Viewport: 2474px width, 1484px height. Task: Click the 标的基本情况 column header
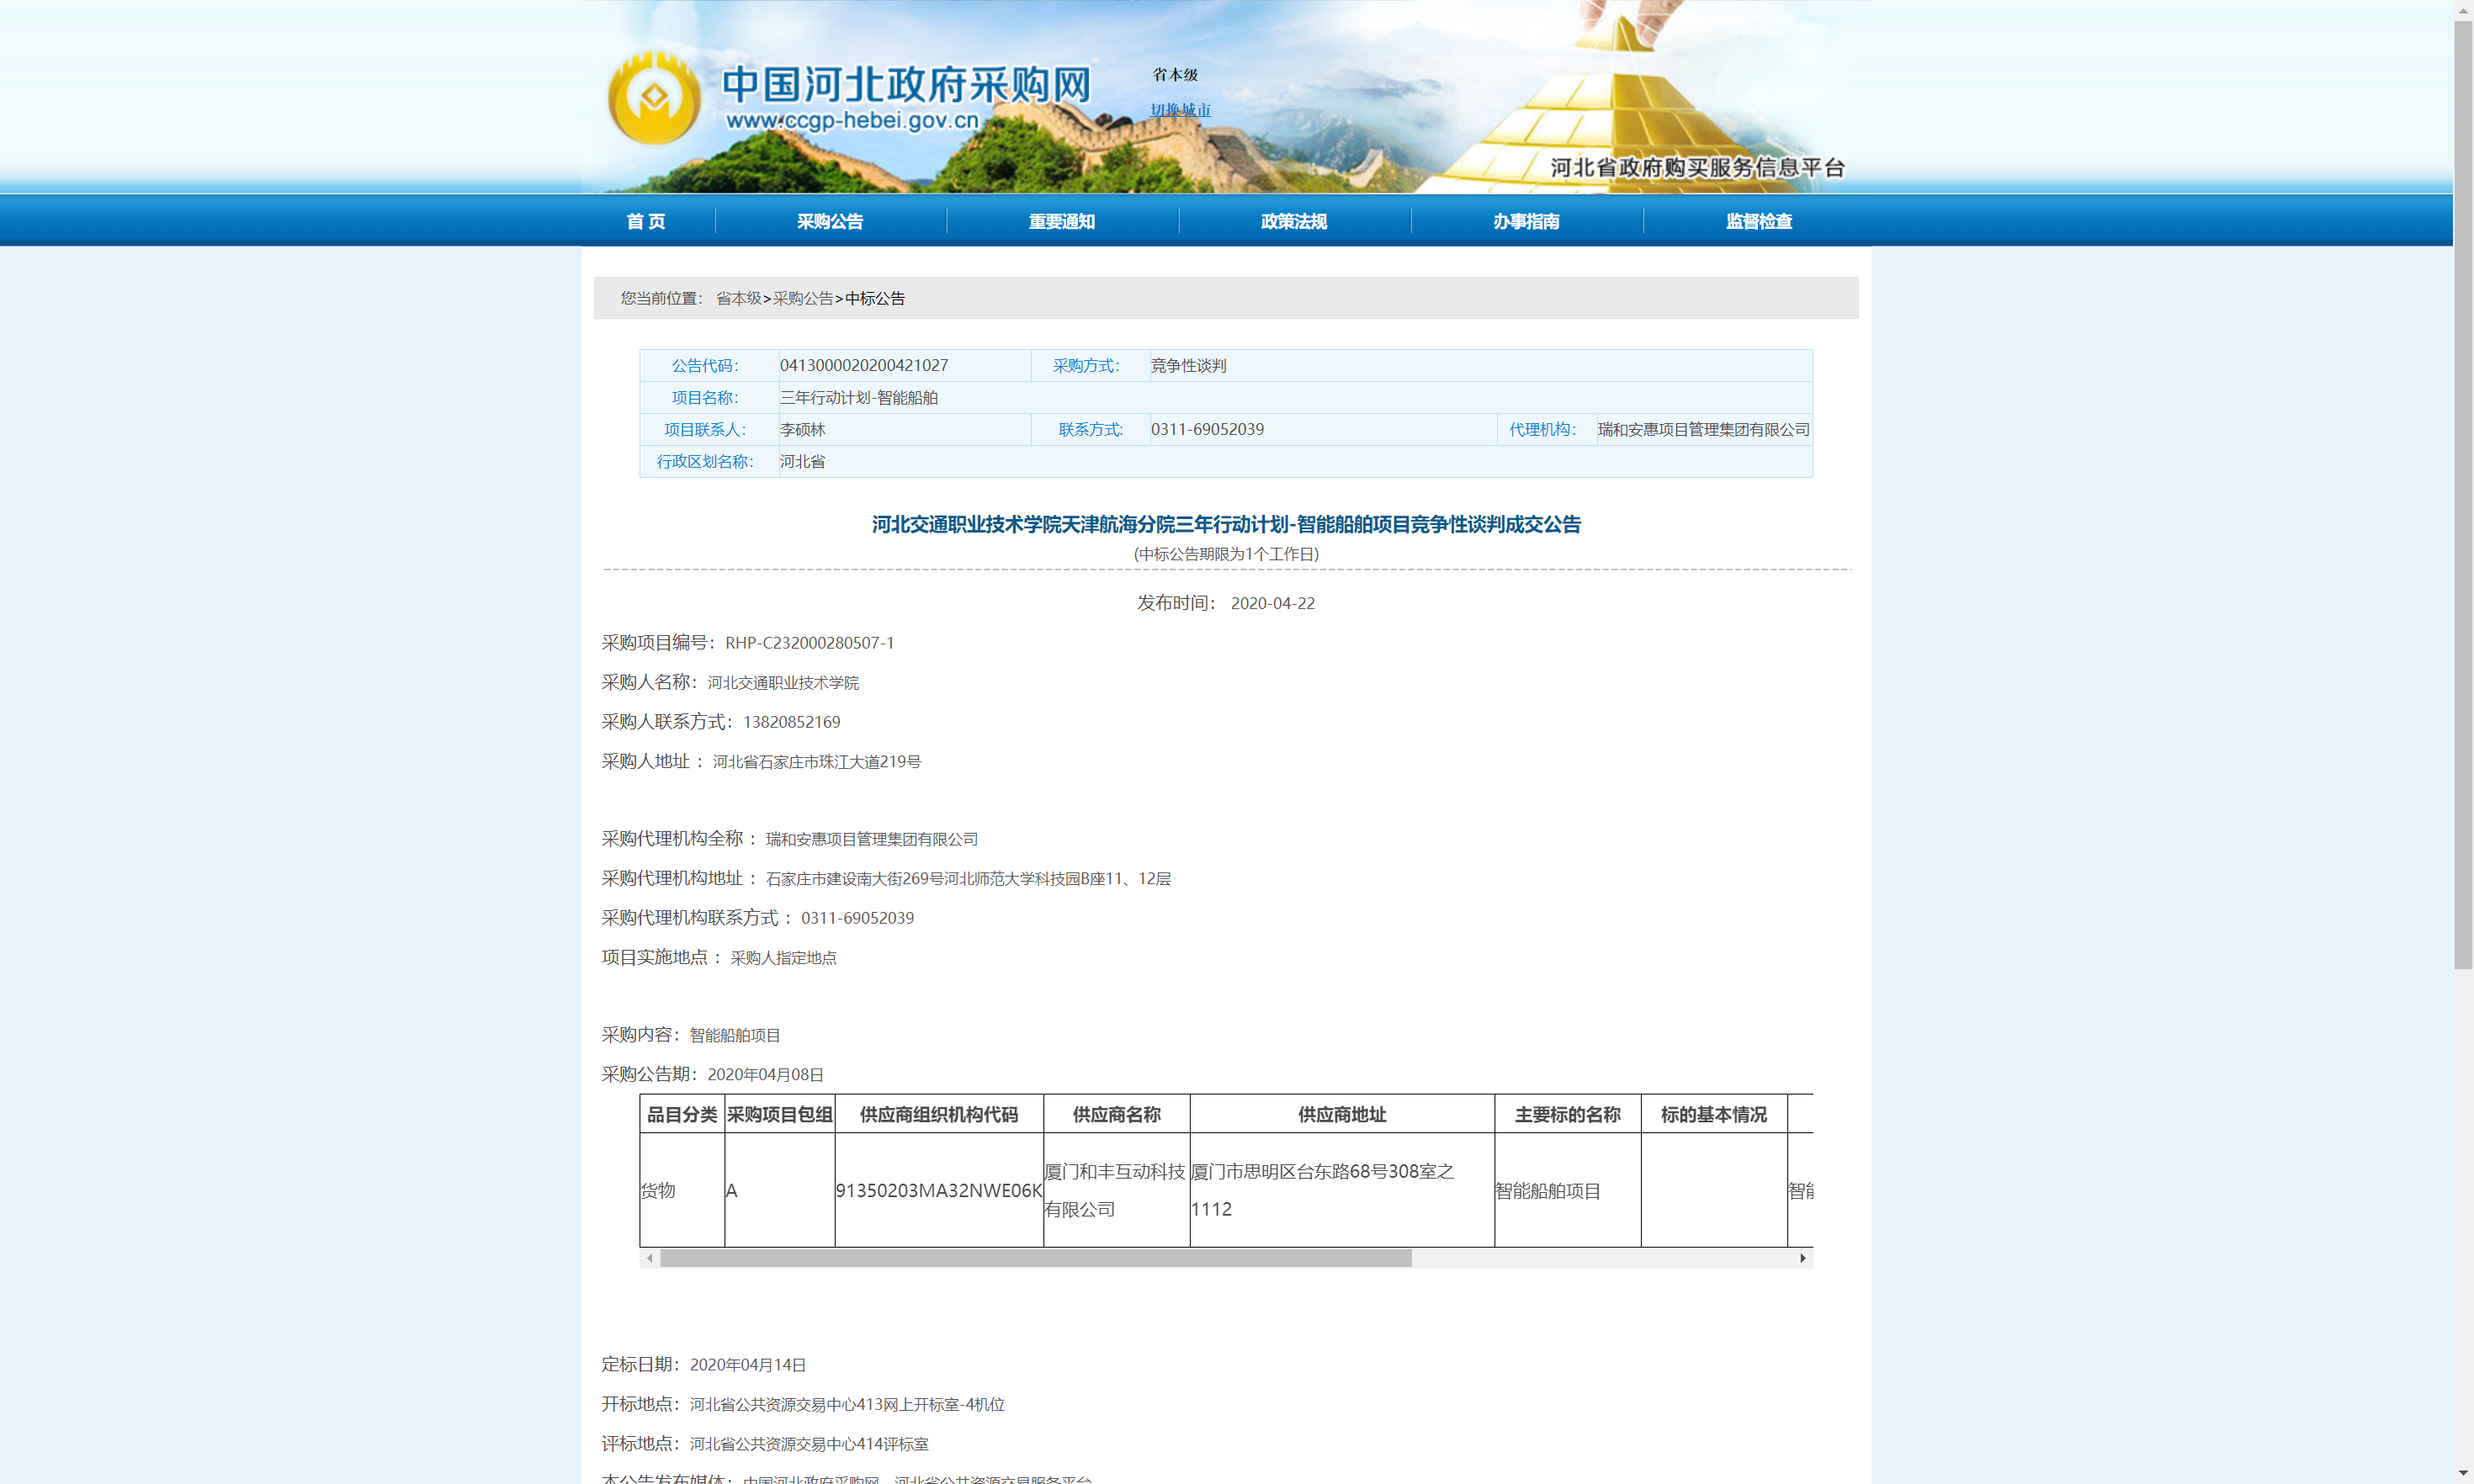pyautogui.click(x=1714, y=1114)
